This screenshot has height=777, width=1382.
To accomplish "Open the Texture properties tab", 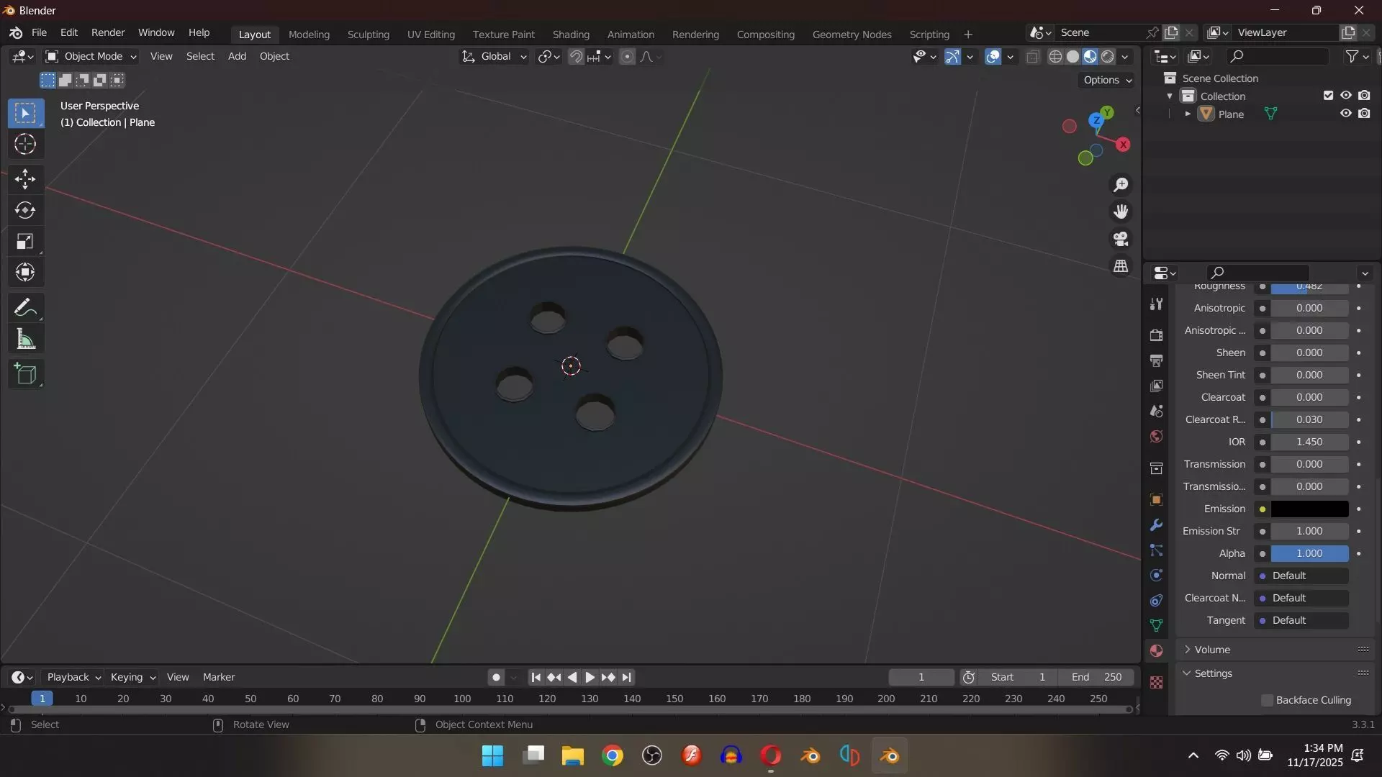I will [x=1157, y=682].
